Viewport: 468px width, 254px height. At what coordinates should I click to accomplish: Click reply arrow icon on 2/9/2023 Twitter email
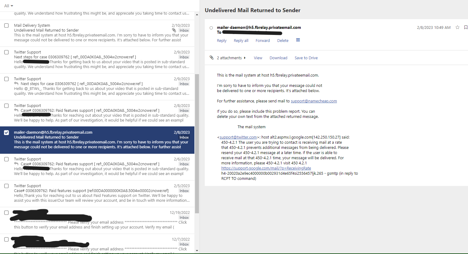(16, 84)
